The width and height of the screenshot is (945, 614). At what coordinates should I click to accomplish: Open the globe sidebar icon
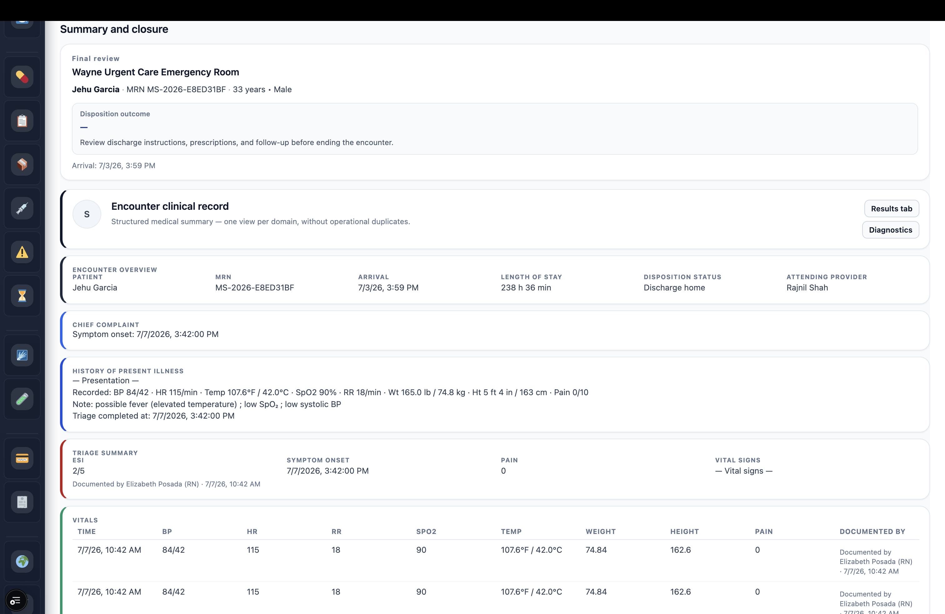tap(22, 561)
